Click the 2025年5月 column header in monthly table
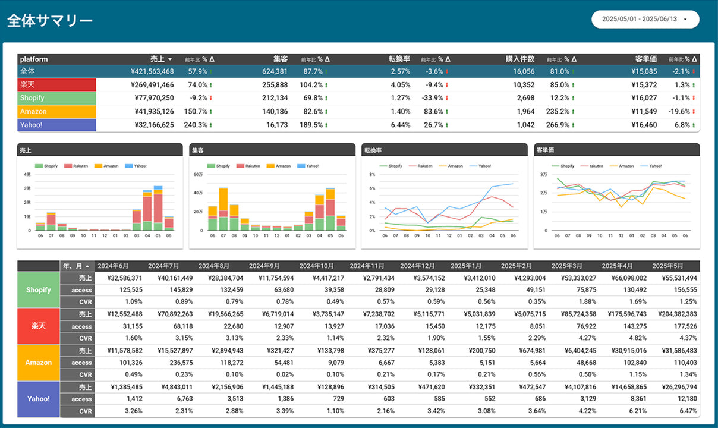Viewport: 718px width, 428px height. (x=667, y=266)
